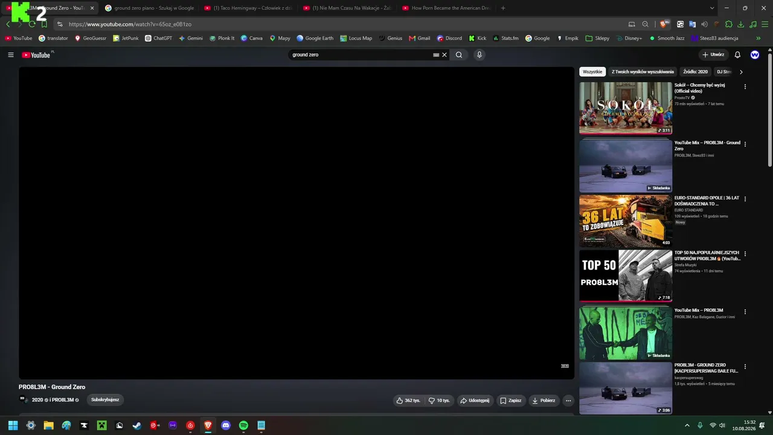Open the YouTube guide hamburger menu

pos(11,55)
